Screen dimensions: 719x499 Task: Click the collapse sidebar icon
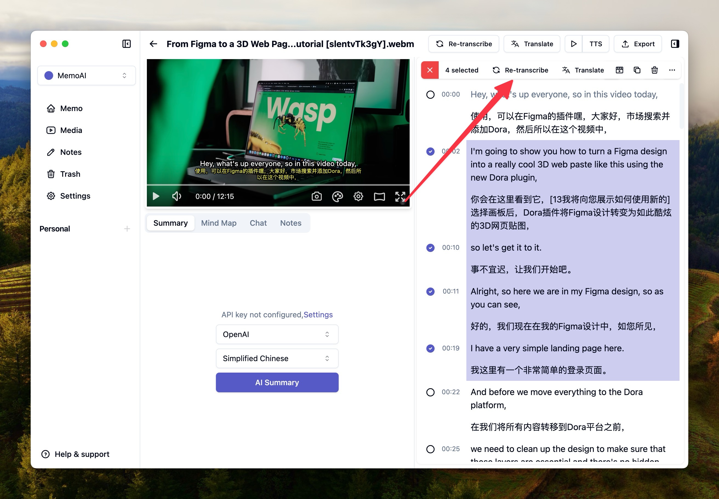(x=126, y=44)
